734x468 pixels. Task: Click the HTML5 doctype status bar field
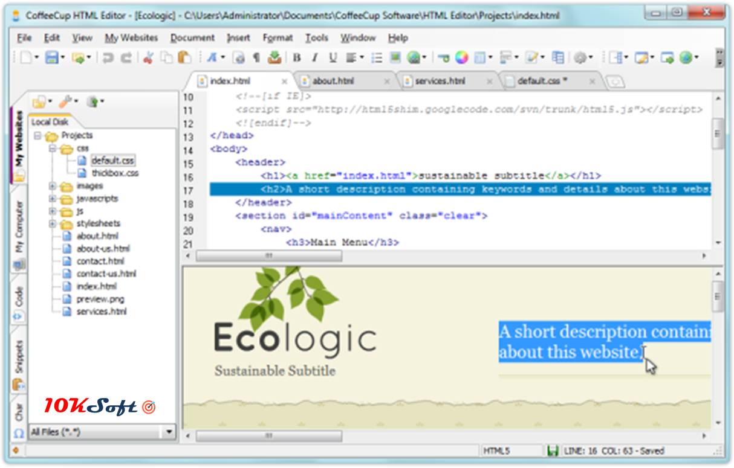511,450
